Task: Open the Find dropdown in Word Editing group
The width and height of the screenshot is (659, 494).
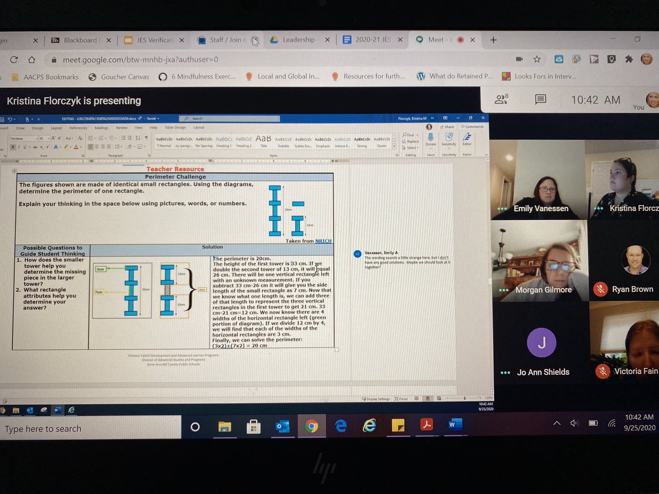Action: point(411,135)
